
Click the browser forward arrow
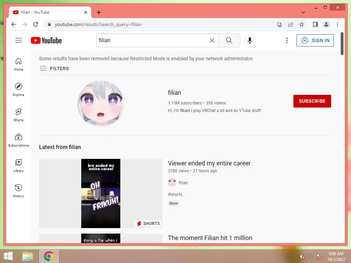click(x=25, y=24)
